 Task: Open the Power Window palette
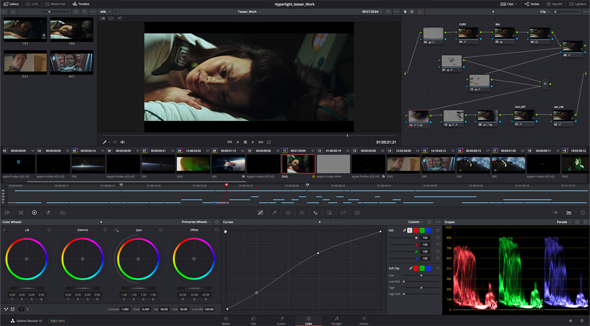coord(288,213)
